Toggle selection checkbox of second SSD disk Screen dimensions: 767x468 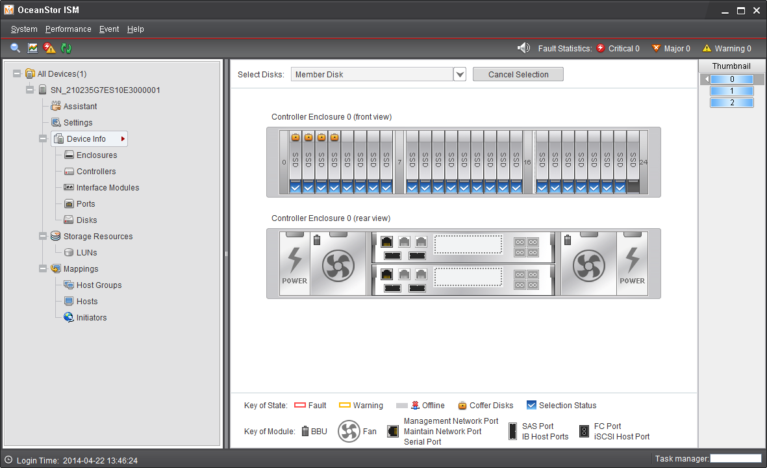pyautogui.click(x=308, y=187)
